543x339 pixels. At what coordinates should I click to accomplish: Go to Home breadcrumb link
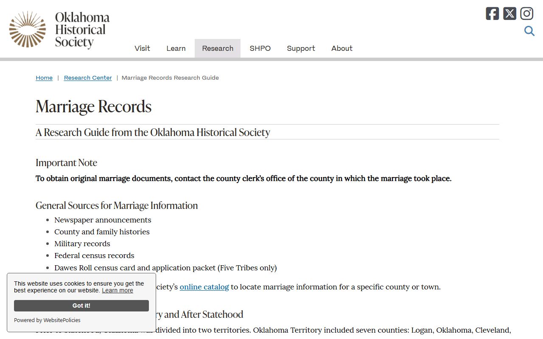click(x=44, y=78)
